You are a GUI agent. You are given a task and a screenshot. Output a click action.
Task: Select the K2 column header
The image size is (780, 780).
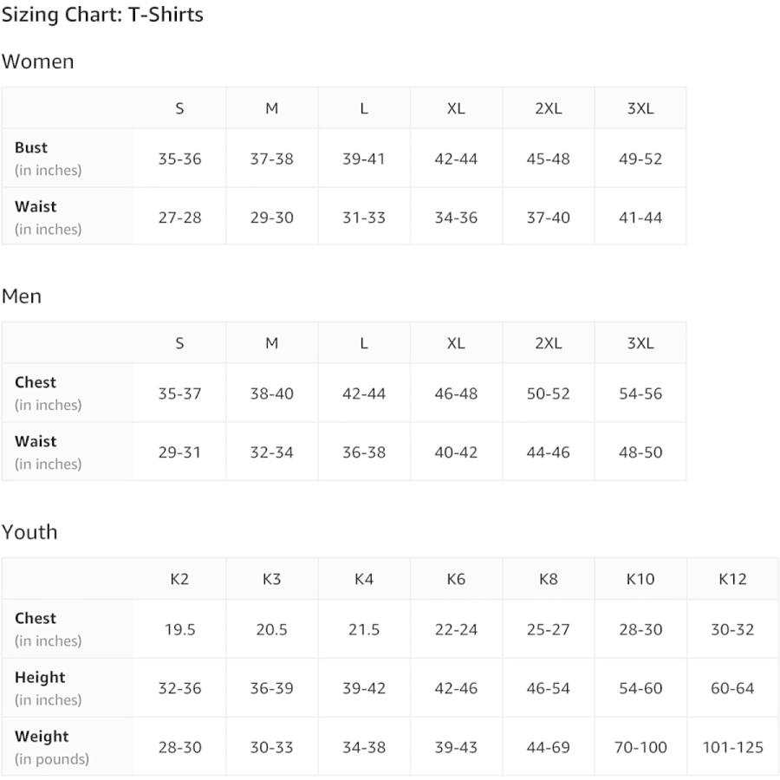coord(179,579)
